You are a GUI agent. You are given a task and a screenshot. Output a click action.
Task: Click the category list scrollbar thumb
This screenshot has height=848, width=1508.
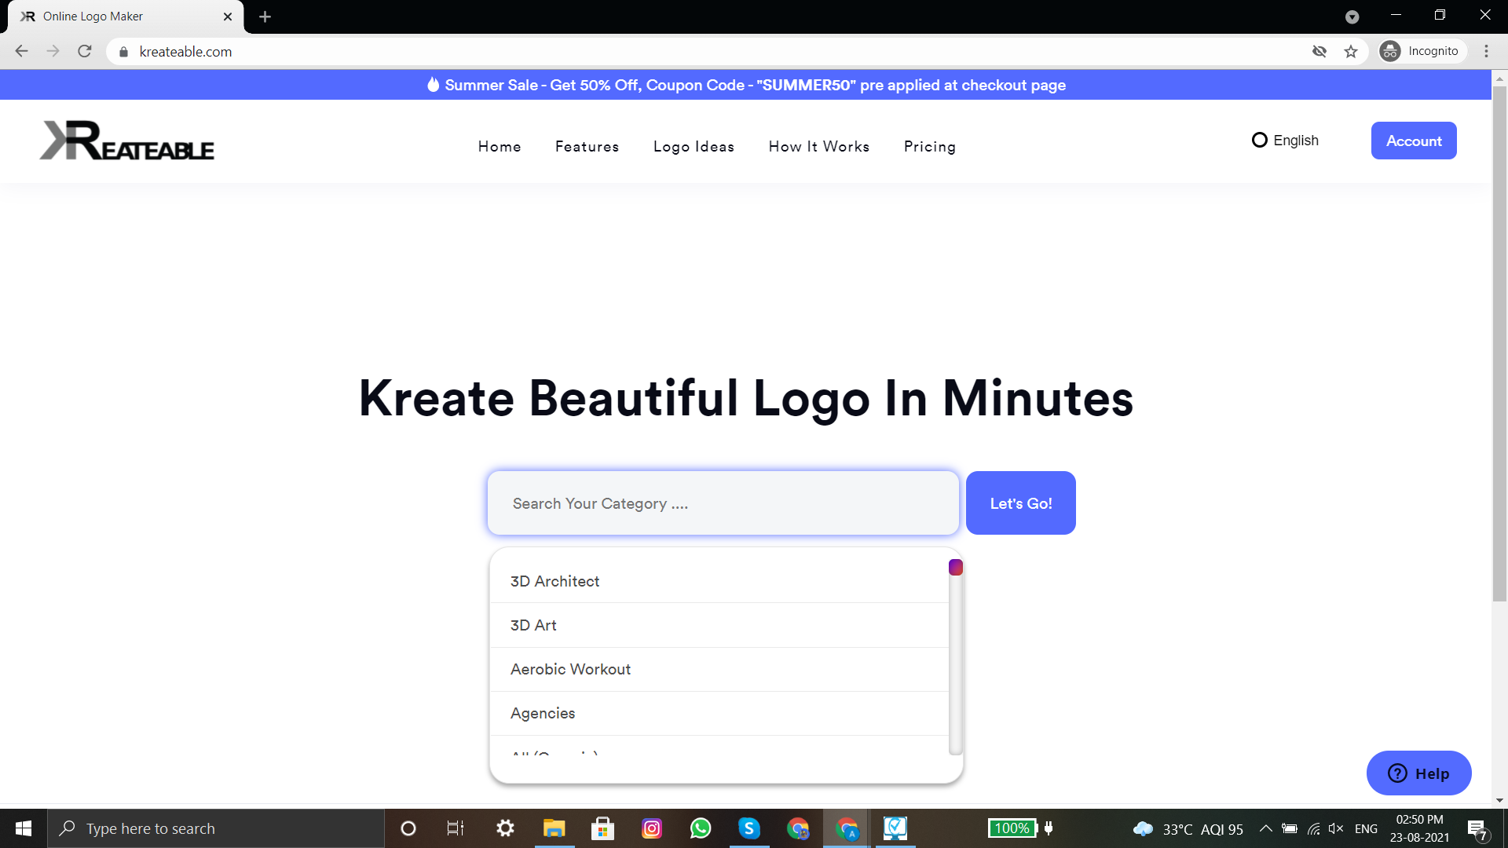coord(955,568)
